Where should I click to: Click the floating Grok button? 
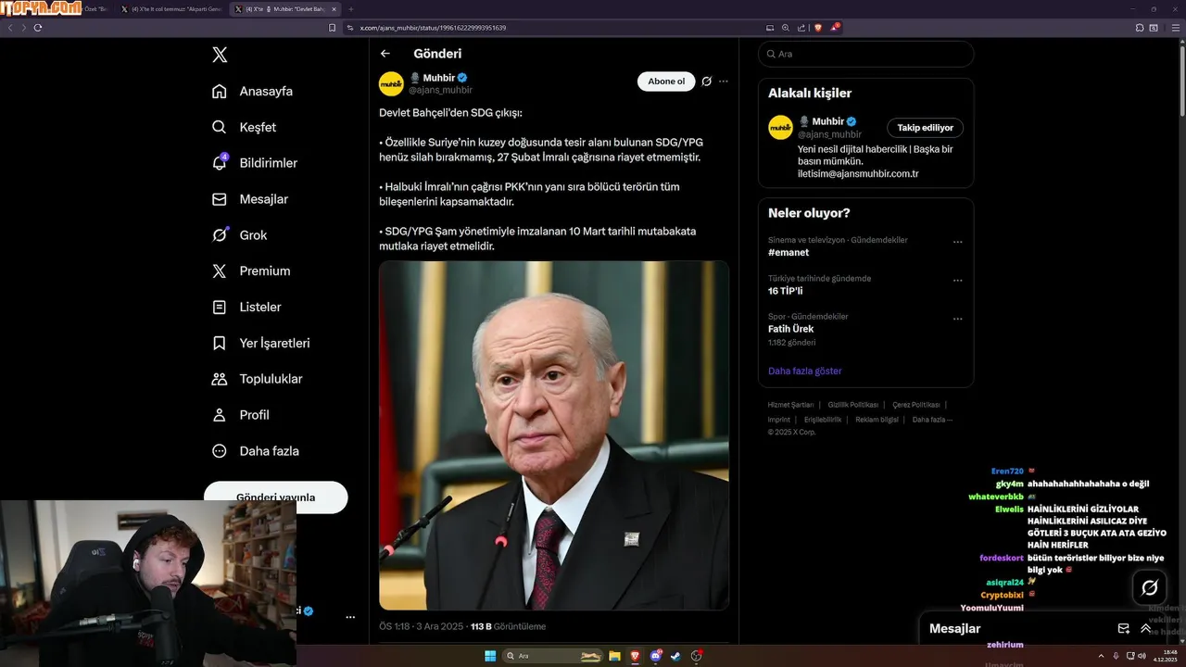click(1150, 587)
